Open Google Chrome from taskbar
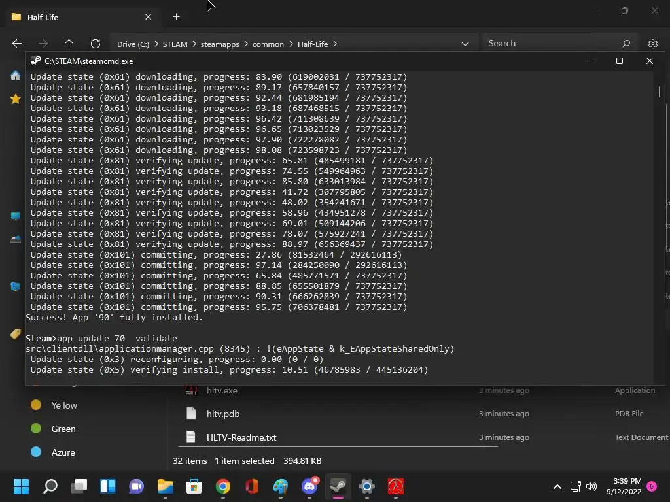670x502 pixels. click(x=222, y=486)
